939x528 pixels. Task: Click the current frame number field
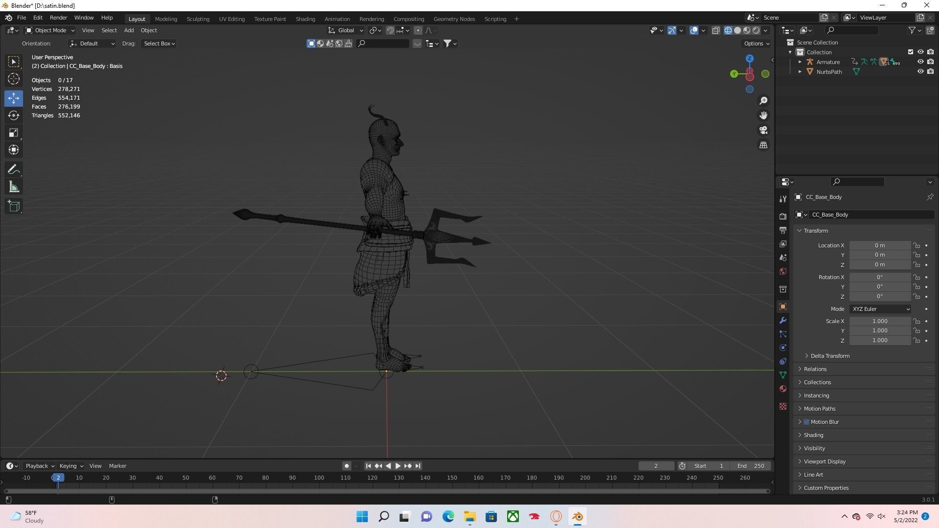pyautogui.click(x=656, y=466)
